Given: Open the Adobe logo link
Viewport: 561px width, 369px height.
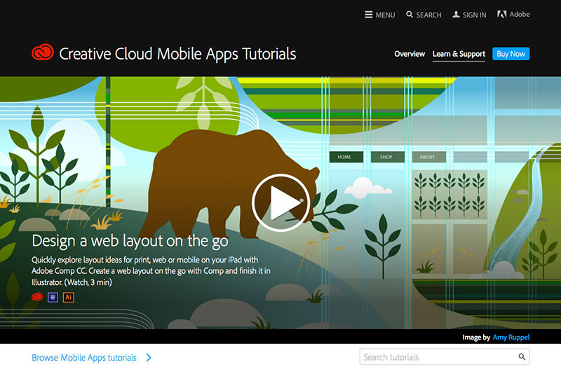Looking at the screenshot, I should (513, 14).
